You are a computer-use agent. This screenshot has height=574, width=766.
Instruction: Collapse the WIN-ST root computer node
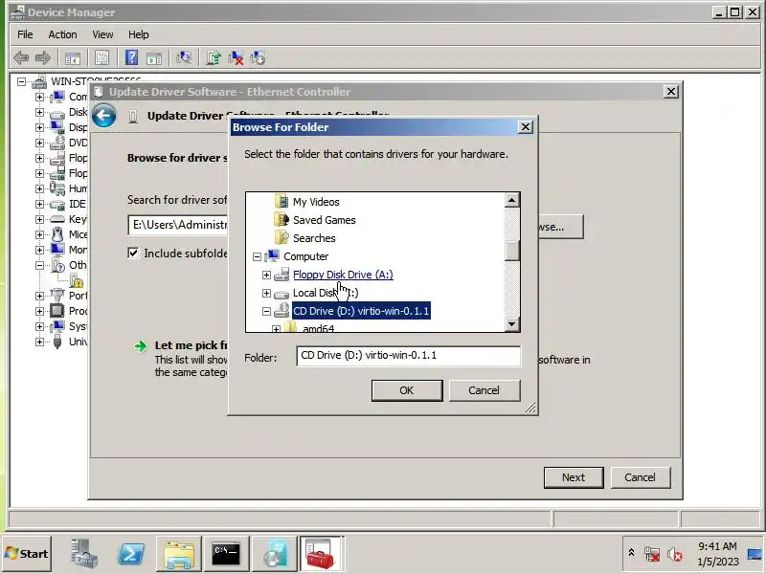pyautogui.click(x=21, y=81)
